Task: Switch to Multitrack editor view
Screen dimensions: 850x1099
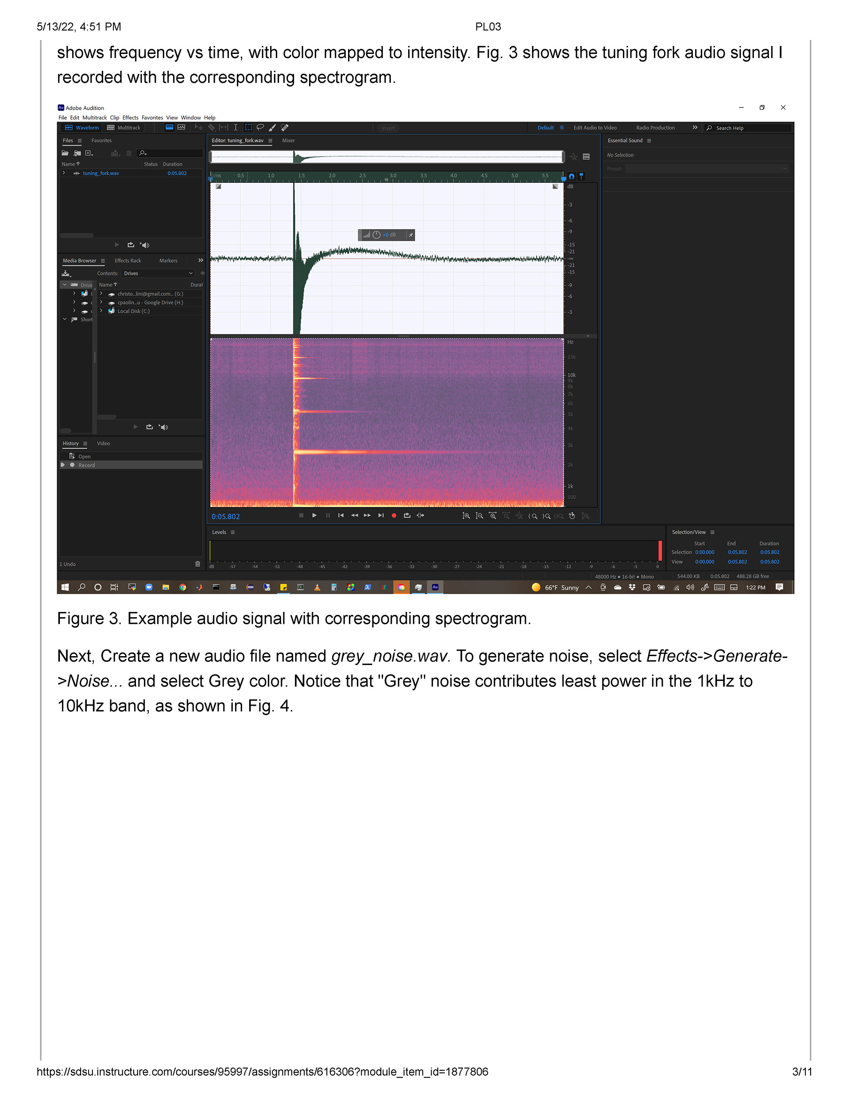Action: (x=124, y=128)
